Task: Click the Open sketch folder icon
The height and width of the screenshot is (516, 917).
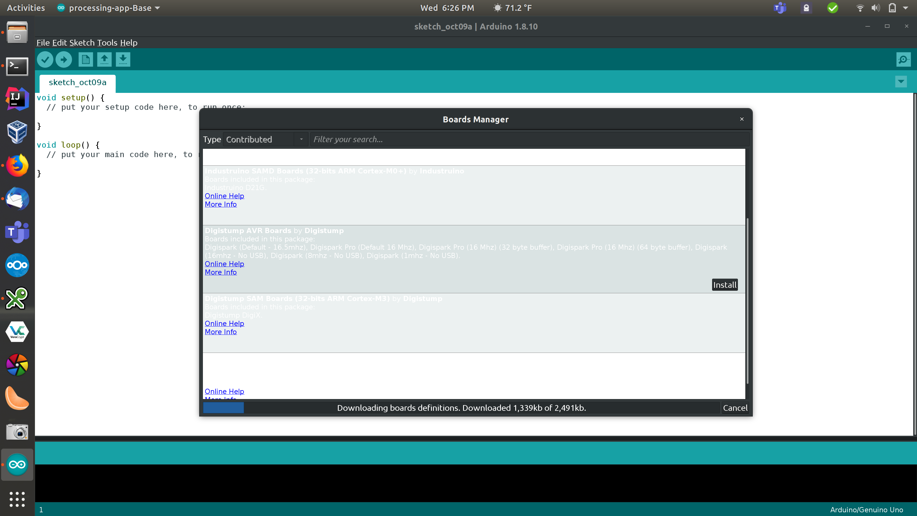Action: [105, 59]
